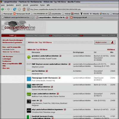The height and width of the screenshot is (119, 119).
Task: Open the Beton.org bookmark
Action: (104, 14)
